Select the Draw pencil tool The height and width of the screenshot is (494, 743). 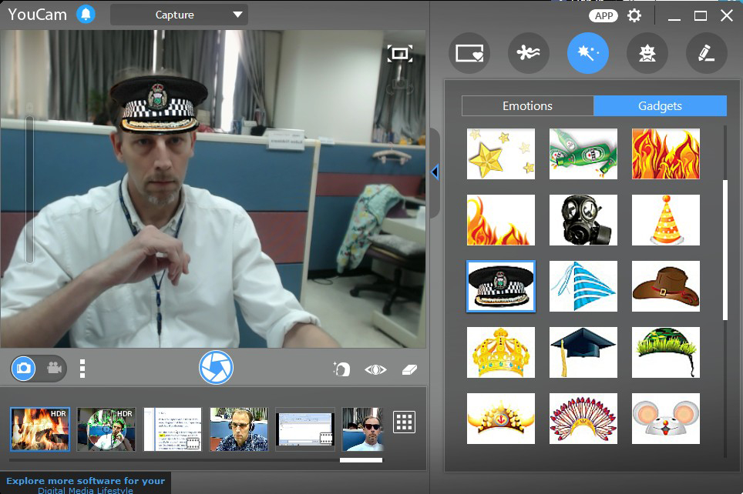pyautogui.click(x=707, y=52)
